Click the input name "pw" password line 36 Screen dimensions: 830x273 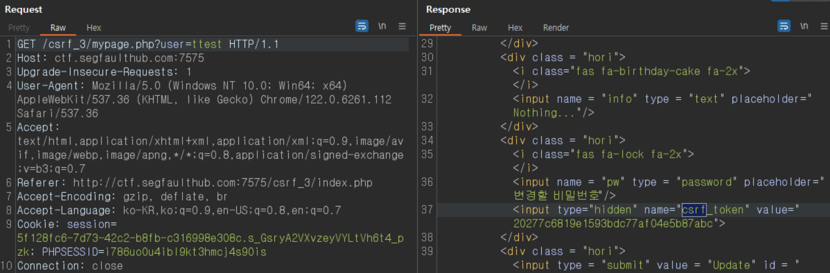click(669, 182)
